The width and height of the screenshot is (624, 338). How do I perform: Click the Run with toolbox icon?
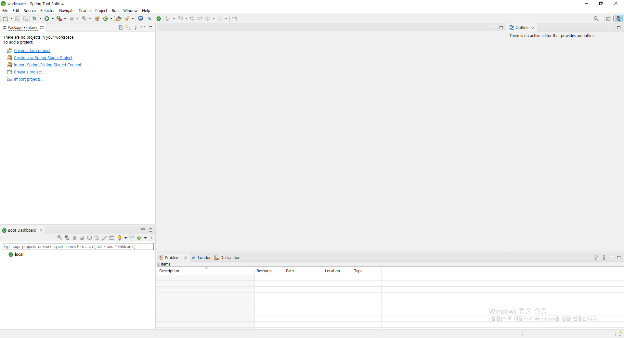point(59,19)
